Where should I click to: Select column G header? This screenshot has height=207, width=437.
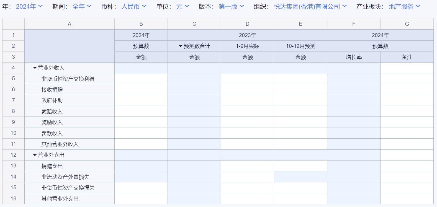(x=407, y=24)
